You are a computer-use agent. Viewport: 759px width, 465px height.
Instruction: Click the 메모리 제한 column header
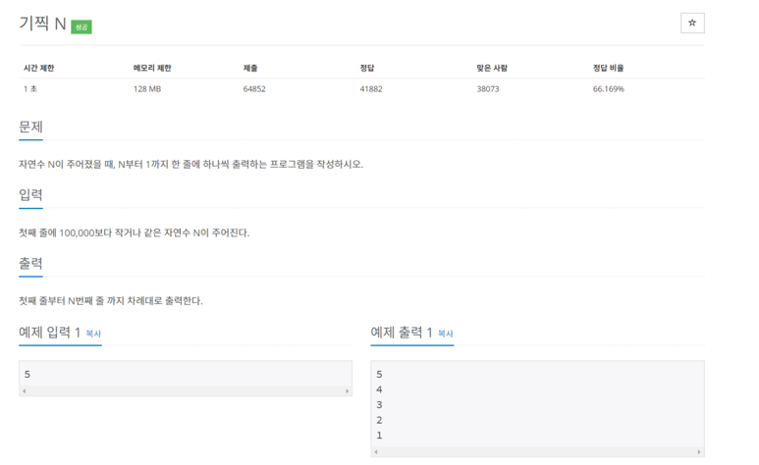pyautogui.click(x=152, y=68)
